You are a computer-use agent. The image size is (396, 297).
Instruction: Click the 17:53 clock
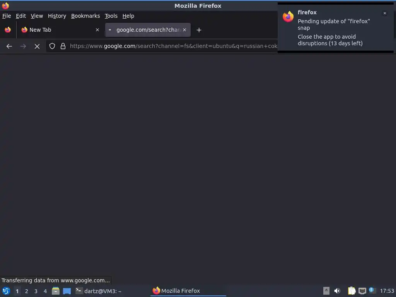(x=387, y=291)
